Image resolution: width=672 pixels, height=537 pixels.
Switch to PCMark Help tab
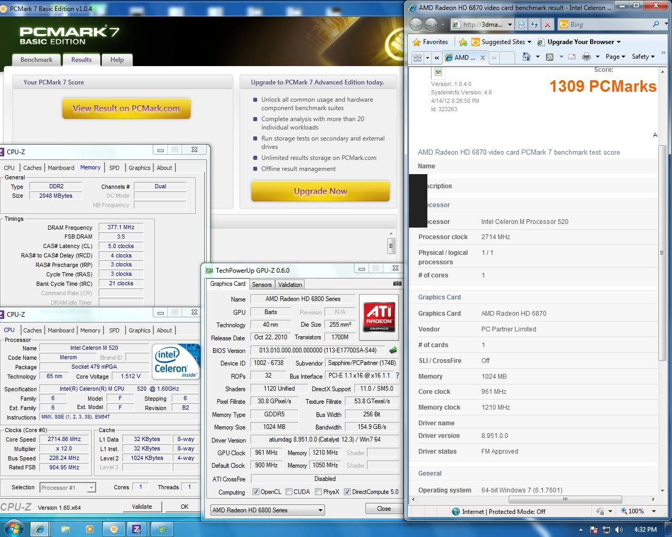[x=117, y=60]
